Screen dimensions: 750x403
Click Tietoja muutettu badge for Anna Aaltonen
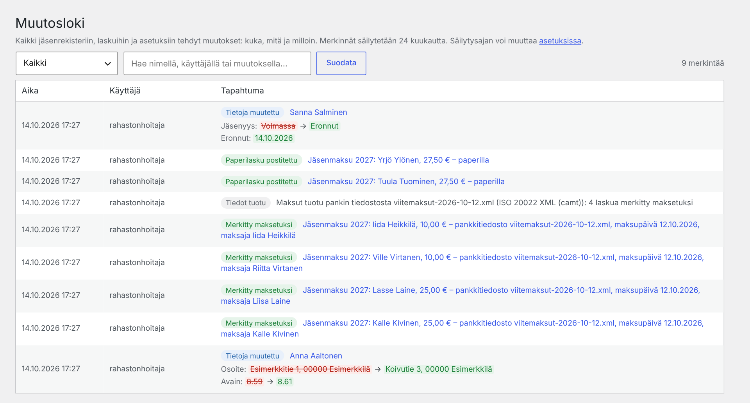coord(252,356)
